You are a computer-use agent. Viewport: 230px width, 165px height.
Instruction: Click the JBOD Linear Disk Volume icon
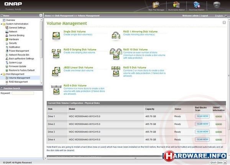tap(56, 72)
